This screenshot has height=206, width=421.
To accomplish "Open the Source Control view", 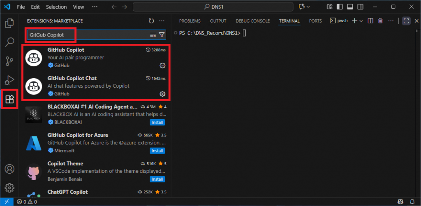I will click(x=10, y=61).
